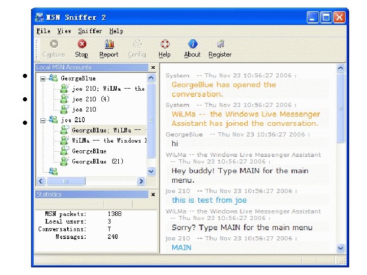Select the 'GeorgeBlue (21)' conversation
The height and width of the screenshot is (275, 367).
(x=97, y=161)
